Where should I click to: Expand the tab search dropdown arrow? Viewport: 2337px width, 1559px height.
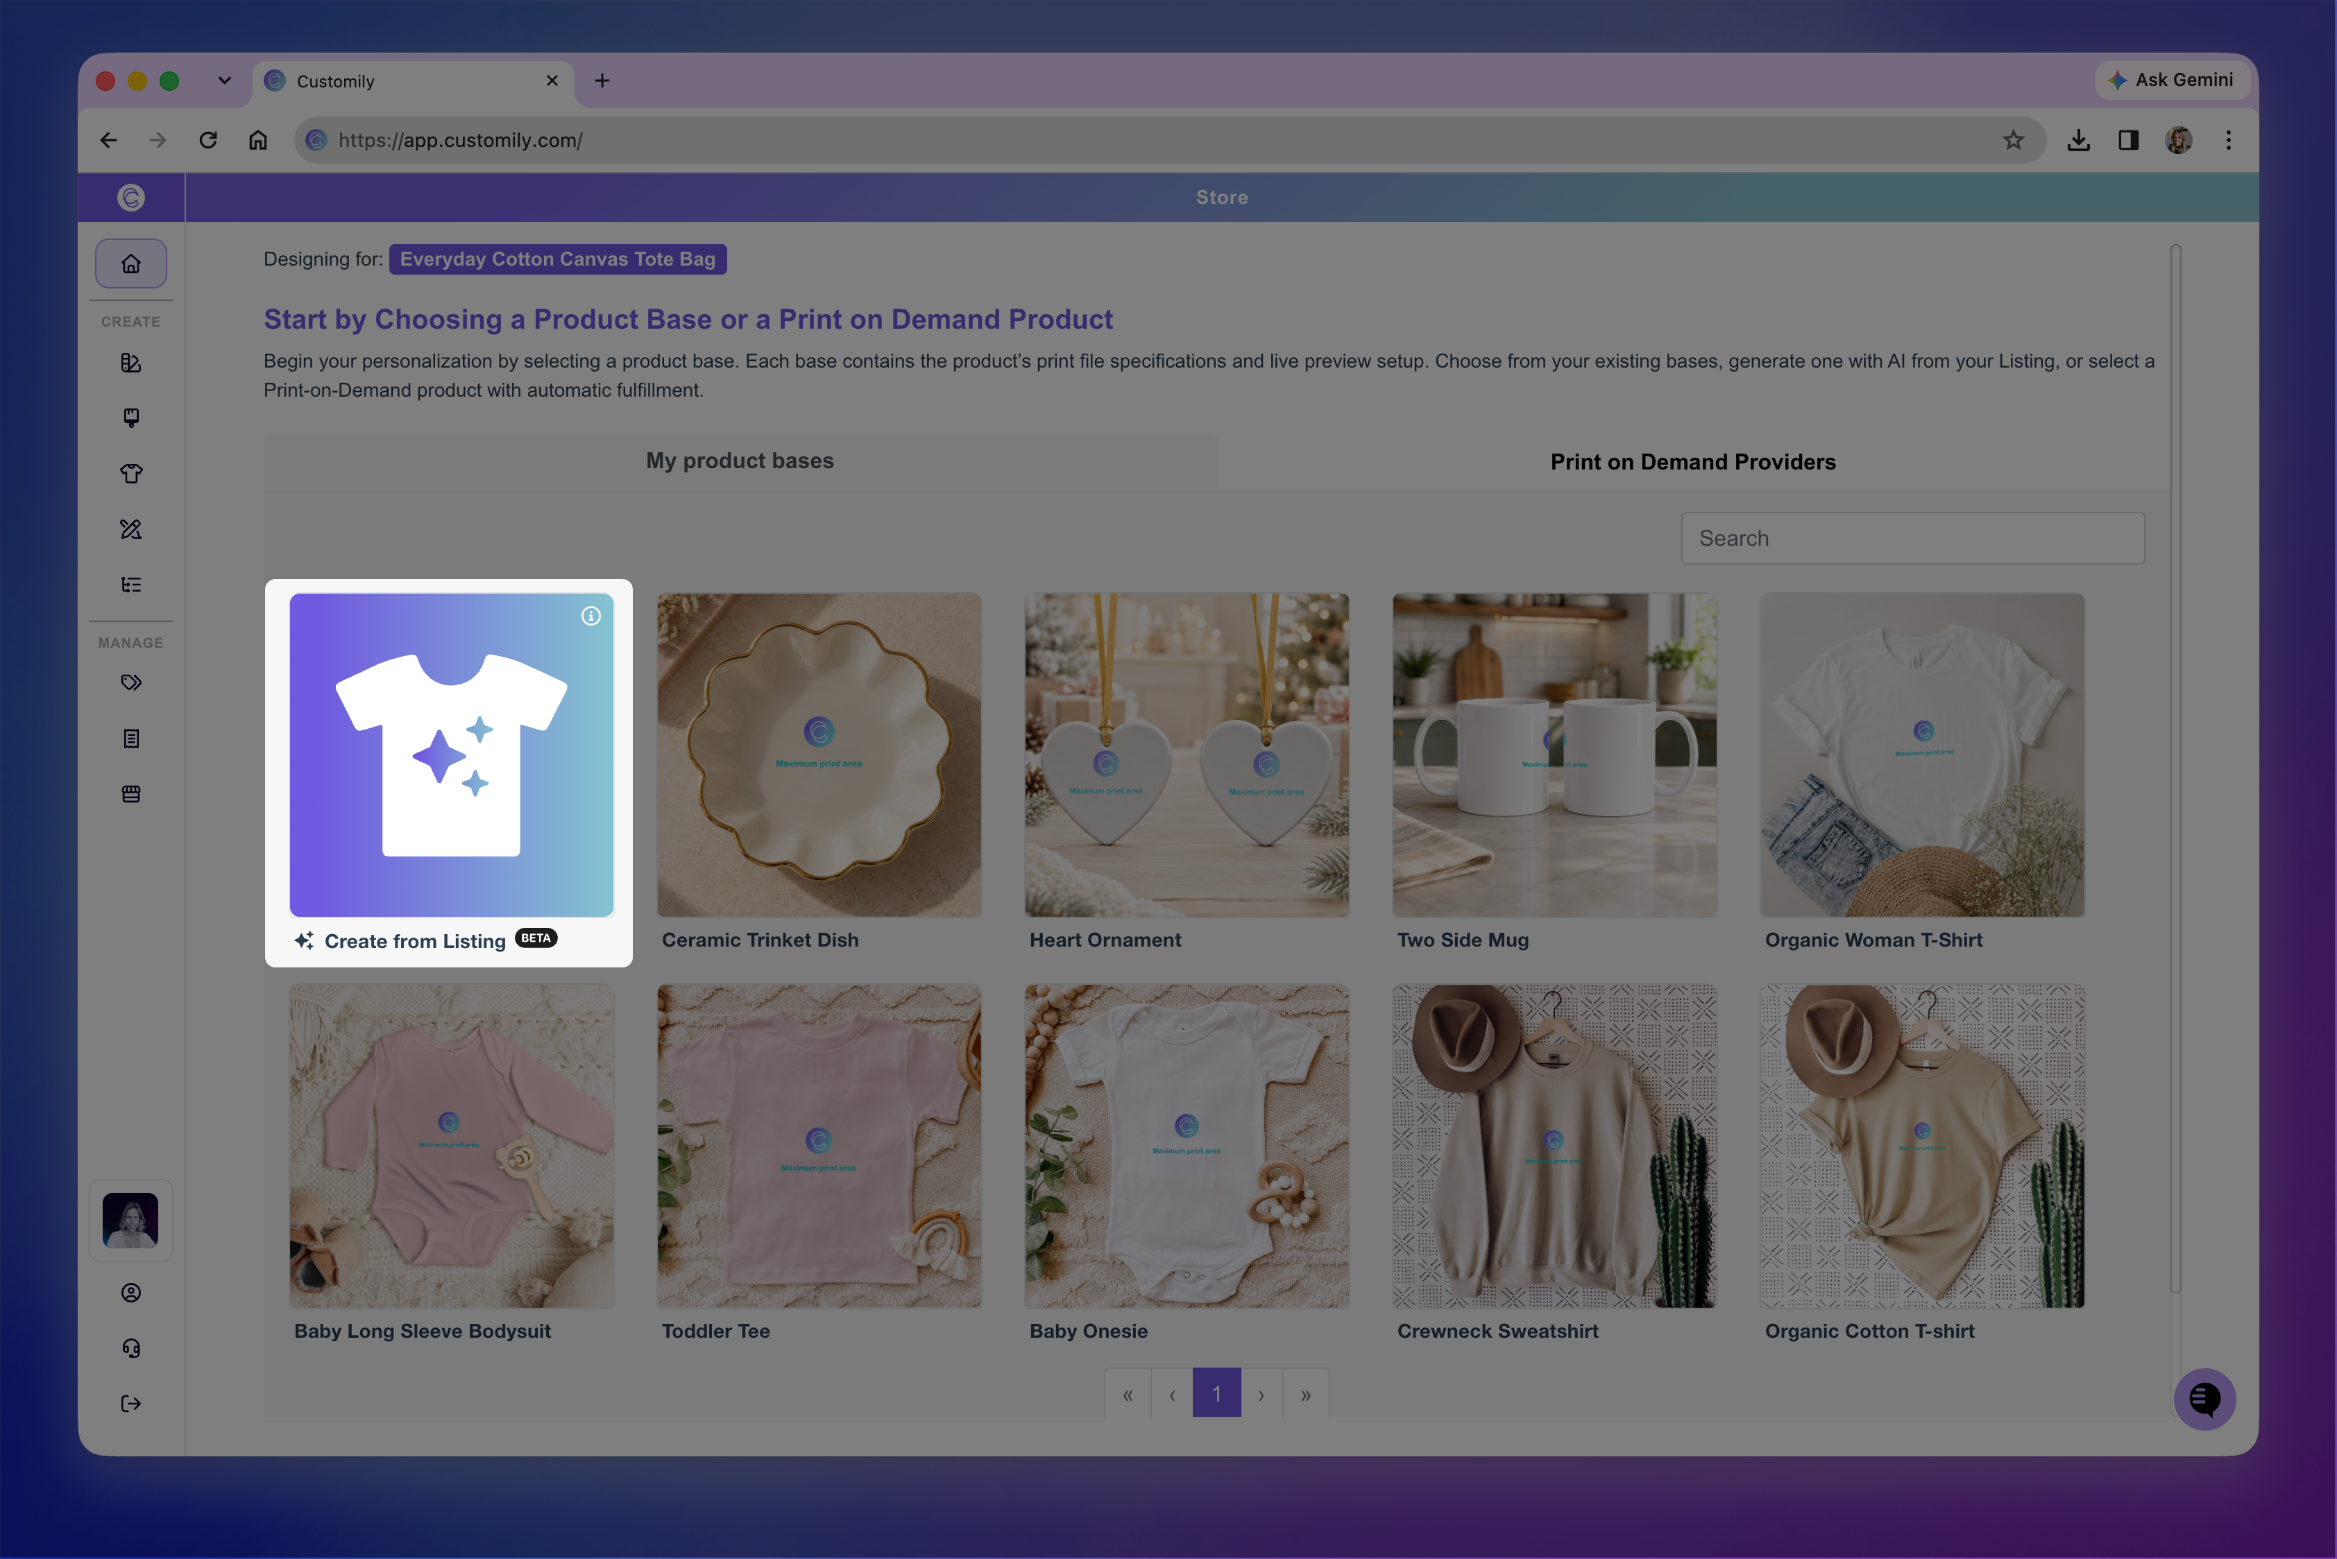[x=225, y=80]
